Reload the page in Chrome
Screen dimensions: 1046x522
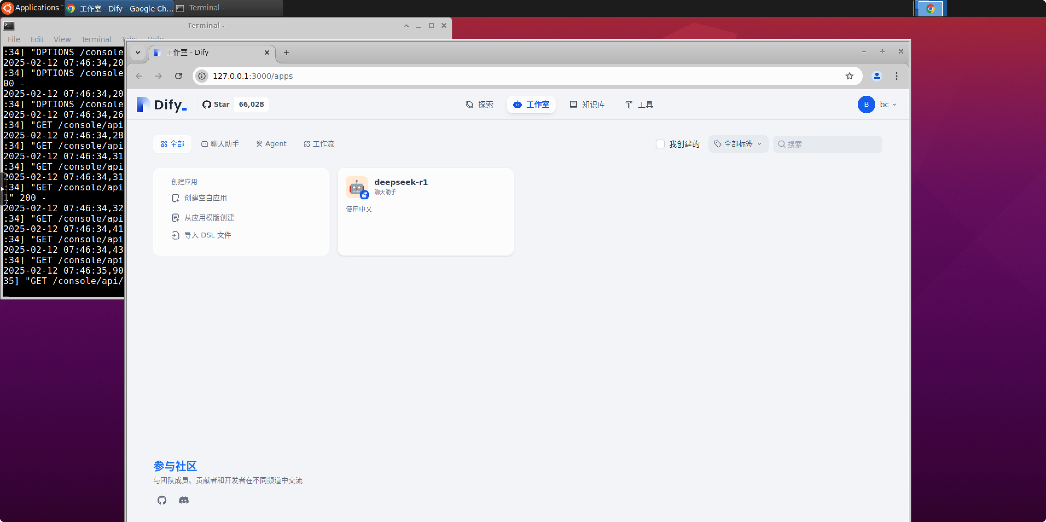[178, 76]
